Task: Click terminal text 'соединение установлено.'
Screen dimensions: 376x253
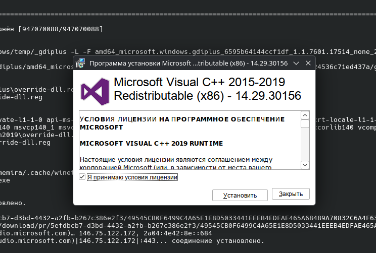Action: (218, 240)
